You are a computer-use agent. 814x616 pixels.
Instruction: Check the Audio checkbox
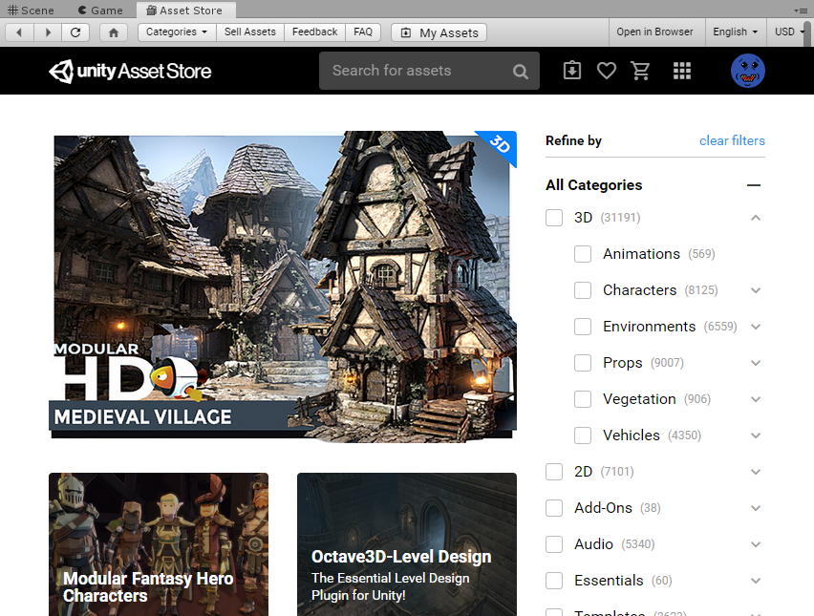click(x=554, y=544)
